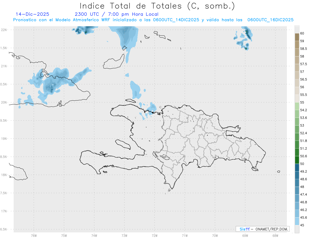Click the '73W' longitude label
Image resolution: width=309 pixels, height=239 pixels.
click(124, 235)
